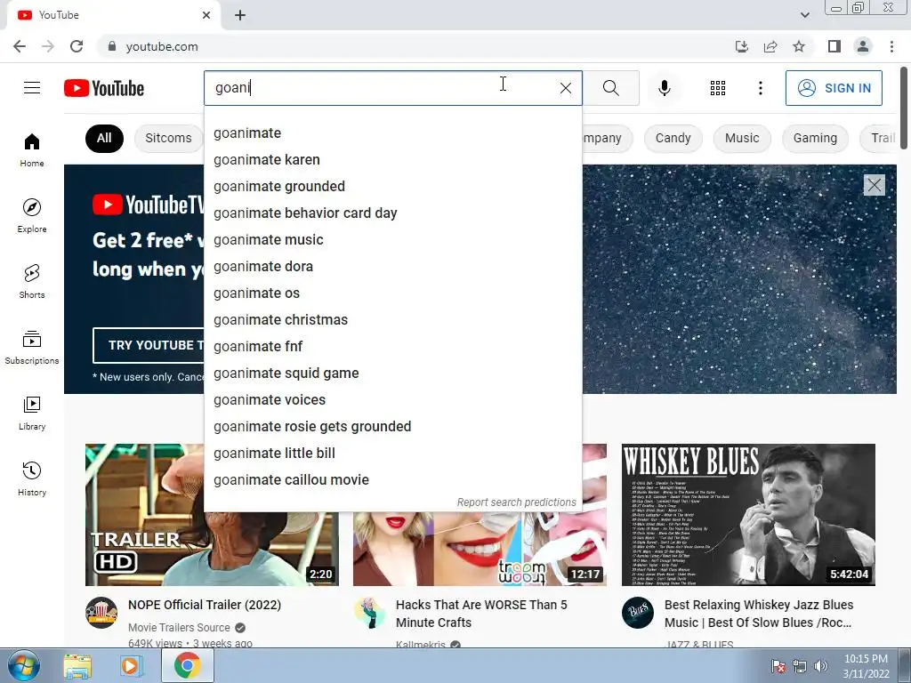Viewport: 911px width, 683px height.
Task: Open the YouTube hamburger guide menu
Action: [32, 88]
